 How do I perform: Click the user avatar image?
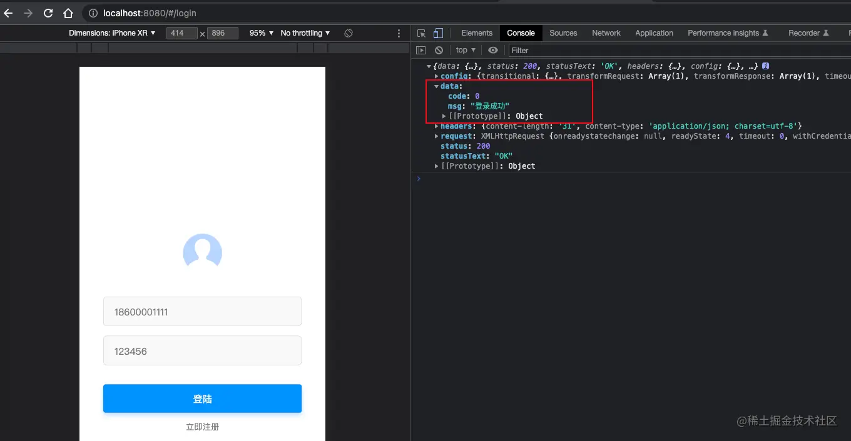[202, 251]
